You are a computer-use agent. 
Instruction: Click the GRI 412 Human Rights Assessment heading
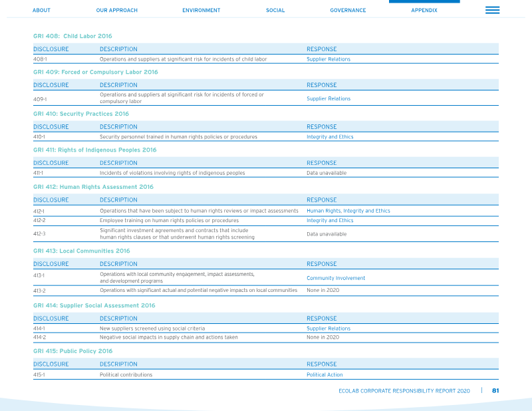pyautogui.click(x=93, y=187)
